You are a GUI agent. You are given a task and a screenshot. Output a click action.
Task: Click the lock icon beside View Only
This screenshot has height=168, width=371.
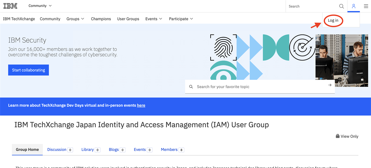[338, 136]
